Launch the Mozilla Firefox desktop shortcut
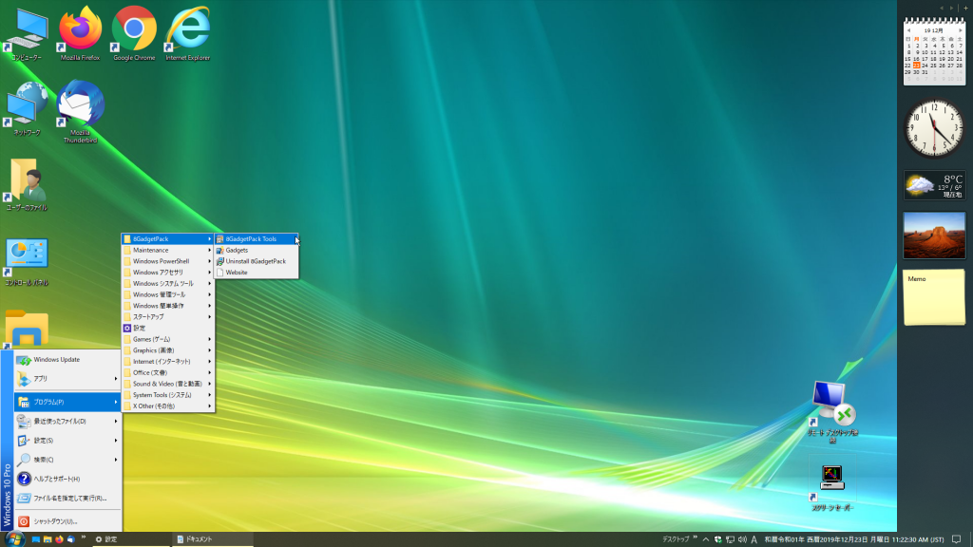The image size is (973, 547). 80,34
